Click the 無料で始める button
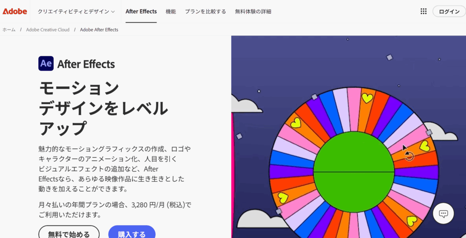The image size is (466, 238). [x=69, y=234]
